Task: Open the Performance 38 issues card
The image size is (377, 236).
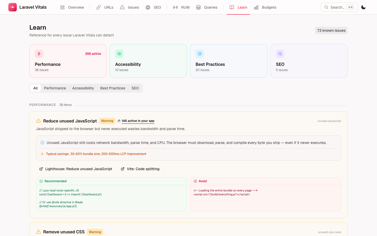Action: (68, 61)
